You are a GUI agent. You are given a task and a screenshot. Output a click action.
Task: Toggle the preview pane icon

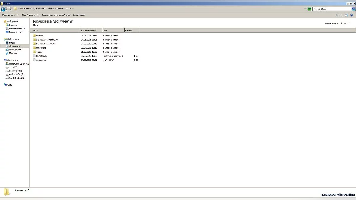tap(346, 15)
